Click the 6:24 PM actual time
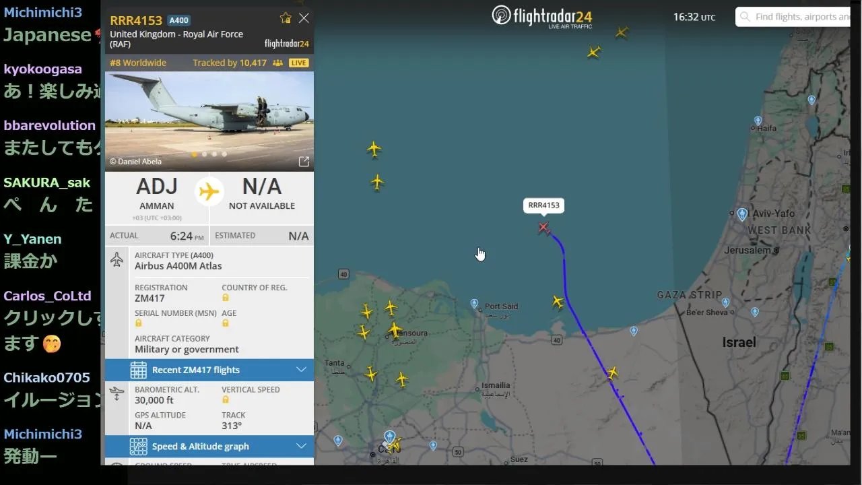Image resolution: width=862 pixels, height=485 pixels. pos(187,236)
